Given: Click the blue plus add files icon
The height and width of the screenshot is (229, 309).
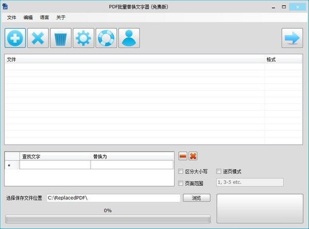Looking at the screenshot, I should (15, 38).
